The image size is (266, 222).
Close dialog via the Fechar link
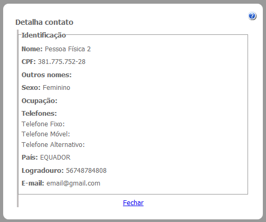133,203
